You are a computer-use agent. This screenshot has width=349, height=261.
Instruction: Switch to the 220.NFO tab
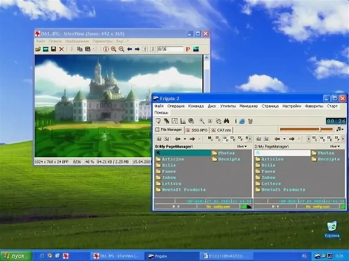[197, 130]
